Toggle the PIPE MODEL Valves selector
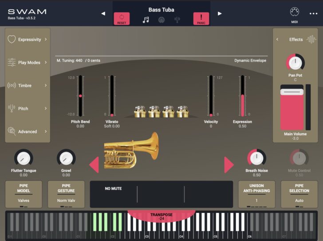Viewport: 323px width, 241px height. tap(24, 194)
